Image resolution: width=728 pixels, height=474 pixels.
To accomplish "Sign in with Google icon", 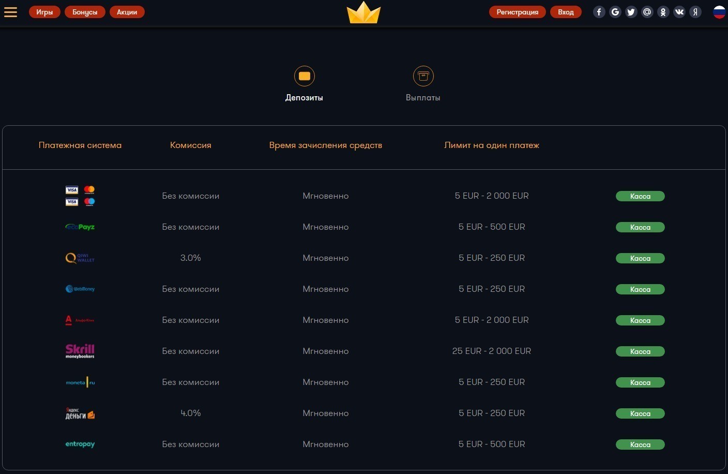I will [615, 12].
